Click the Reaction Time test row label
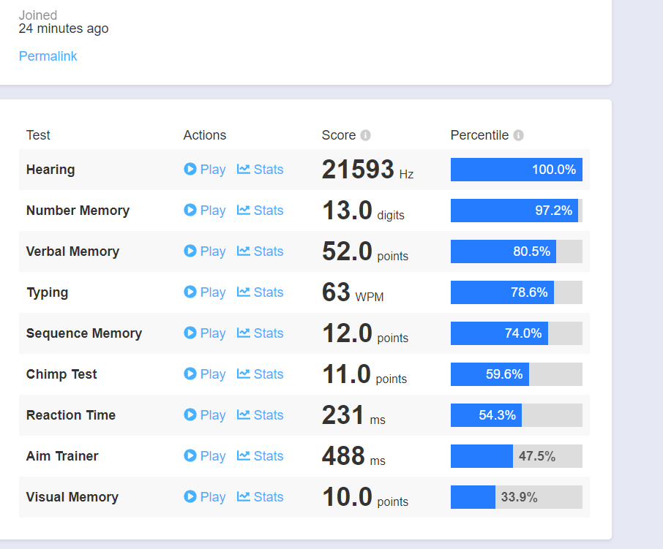 click(71, 415)
